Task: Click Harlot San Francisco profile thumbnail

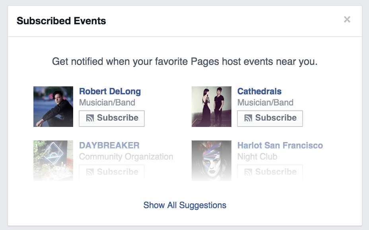Action: click(212, 160)
